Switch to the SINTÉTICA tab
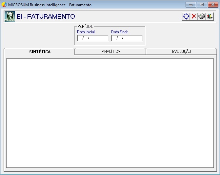 click(x=40, y=52)
